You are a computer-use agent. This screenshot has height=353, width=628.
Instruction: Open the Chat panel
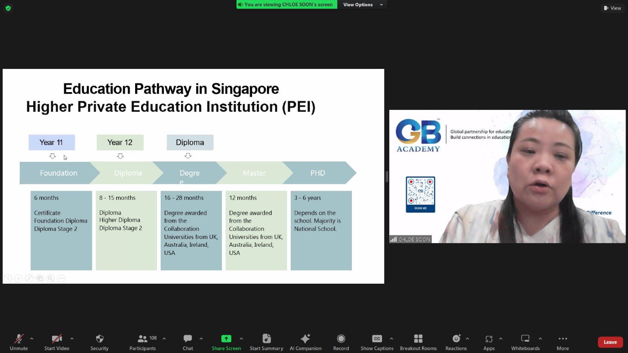tap(188, 339)
